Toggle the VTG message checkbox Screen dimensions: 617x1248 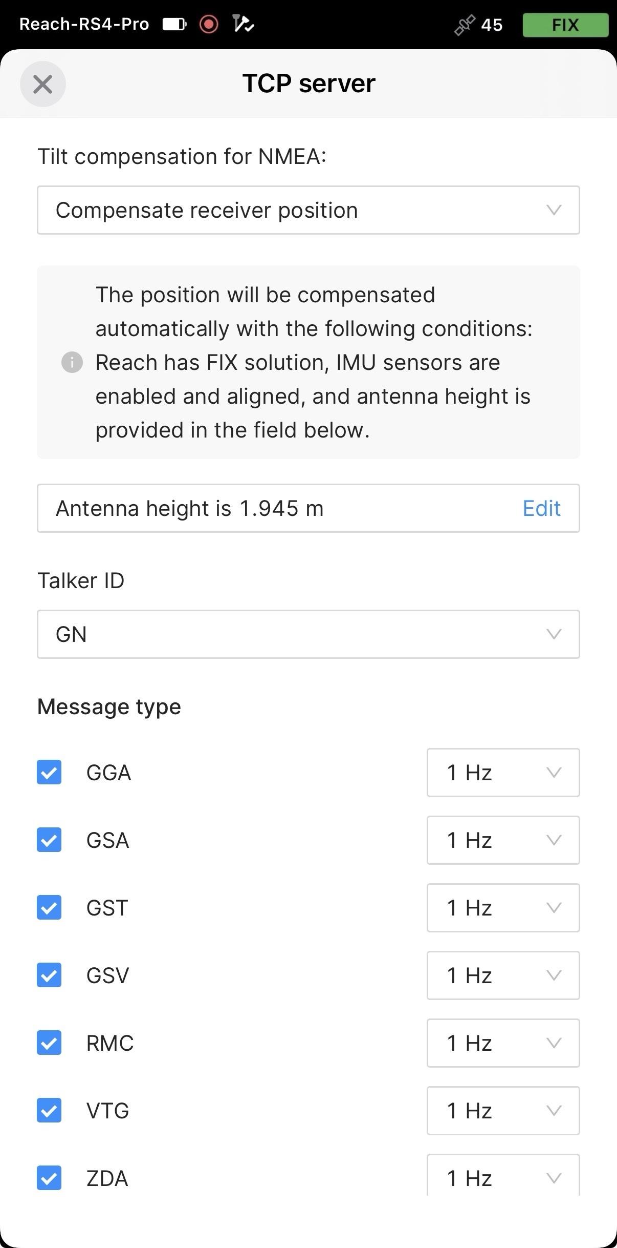(49, 1110)
